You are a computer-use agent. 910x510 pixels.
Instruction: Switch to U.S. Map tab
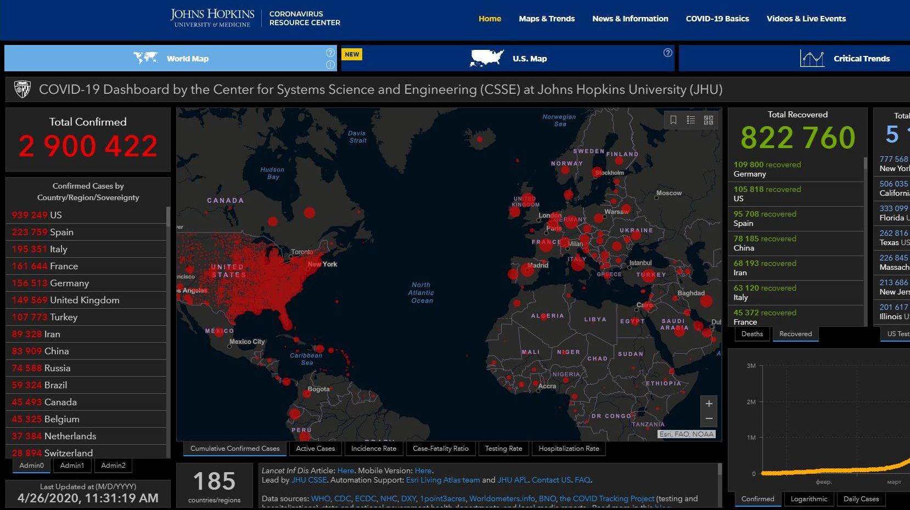[508, 58]
